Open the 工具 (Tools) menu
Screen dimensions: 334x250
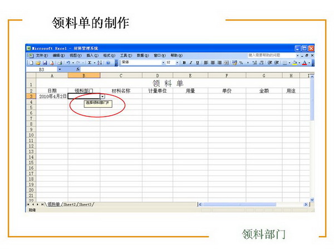click(x=126, y=56)
